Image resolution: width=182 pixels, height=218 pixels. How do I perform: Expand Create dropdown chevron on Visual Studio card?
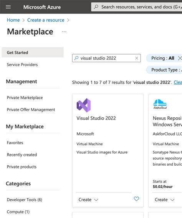pos(96,200)
